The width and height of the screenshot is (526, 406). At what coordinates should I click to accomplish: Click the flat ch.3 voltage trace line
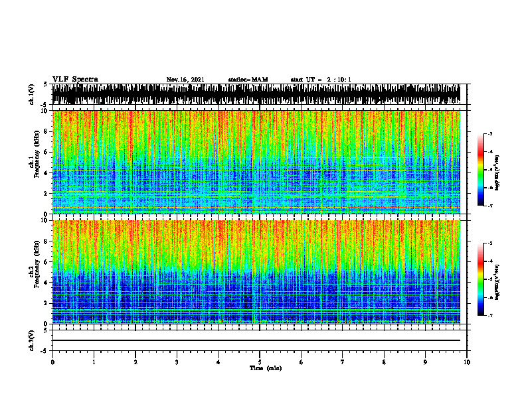click(x=256, y=340)
